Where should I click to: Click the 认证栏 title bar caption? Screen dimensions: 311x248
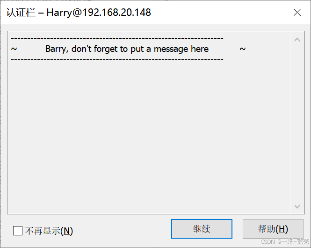tap(21, 13)
